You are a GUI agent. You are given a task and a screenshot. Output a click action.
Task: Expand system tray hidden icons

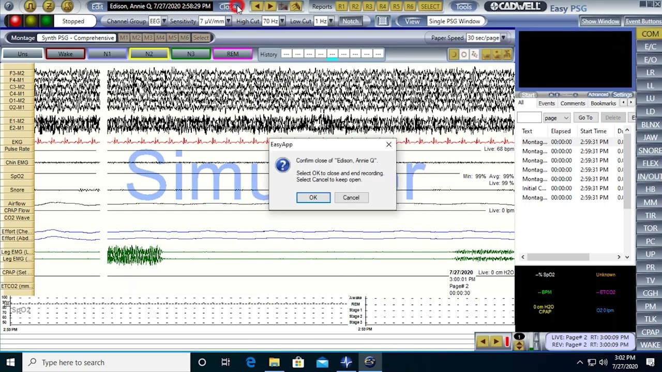[580, 362]
